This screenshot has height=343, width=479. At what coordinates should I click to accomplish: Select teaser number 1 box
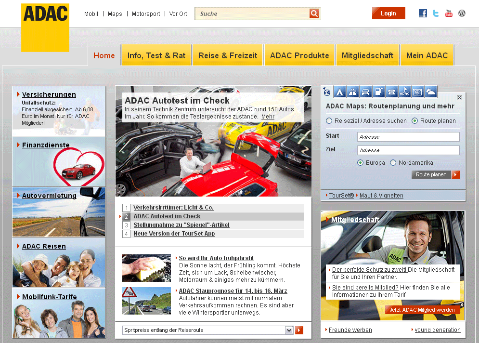click(x=126, y=208)
